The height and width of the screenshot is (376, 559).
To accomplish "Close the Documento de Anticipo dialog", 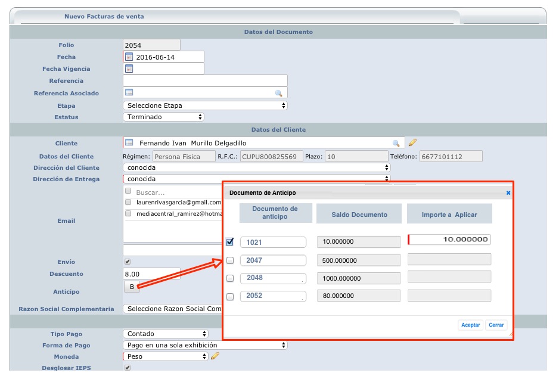I will click(508, 193).
